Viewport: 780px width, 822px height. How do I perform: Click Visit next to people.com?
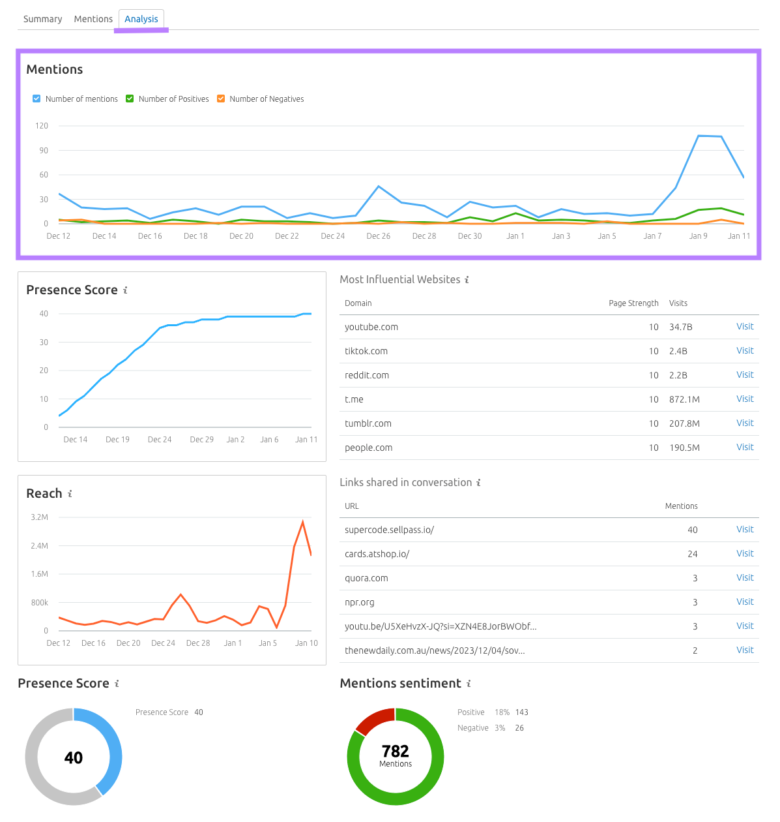coord(745,448)
